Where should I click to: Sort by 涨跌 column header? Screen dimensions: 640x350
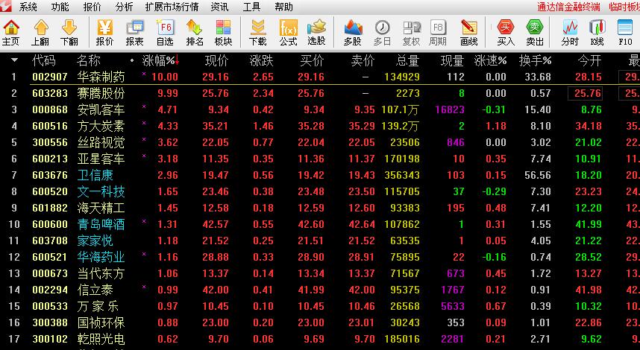click(261, 61)
